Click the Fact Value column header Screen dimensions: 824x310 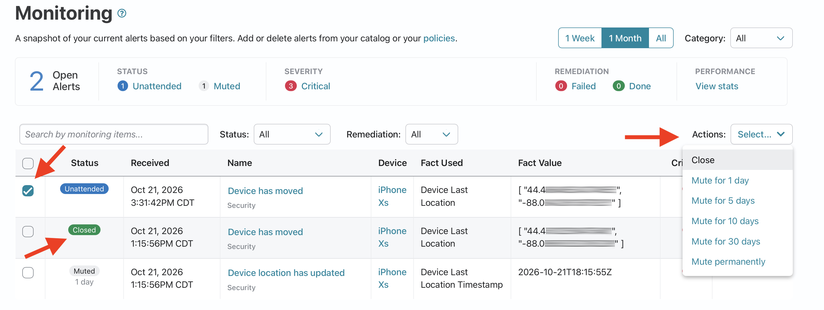[x=540, y=163]
